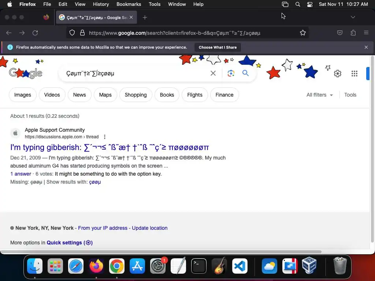Open the Google apps grid
The image size is (375, 281).
[x=354, y=74]
